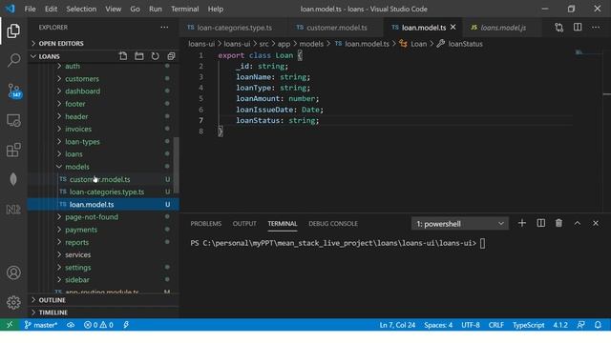Collapse the models folder
The height and width of the screenshot is (343, 611).
[77, 167]
